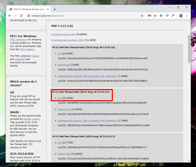
Task: Download Zip for VC15 x64 Thread Safe
Action: (60, 98)
